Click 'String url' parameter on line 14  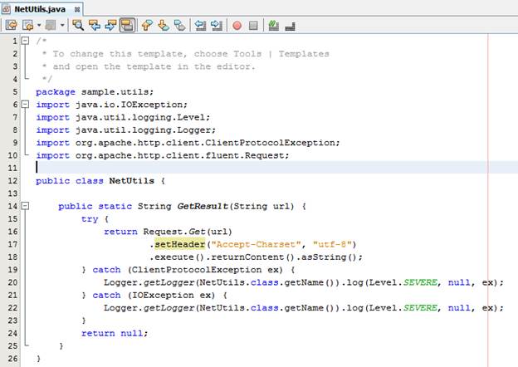click(264, 206)
